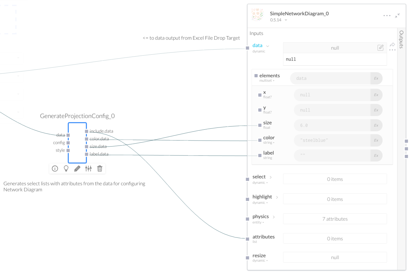Screen dimensions: 410x275
Task: Click the resize null input field
Action: 335,257
